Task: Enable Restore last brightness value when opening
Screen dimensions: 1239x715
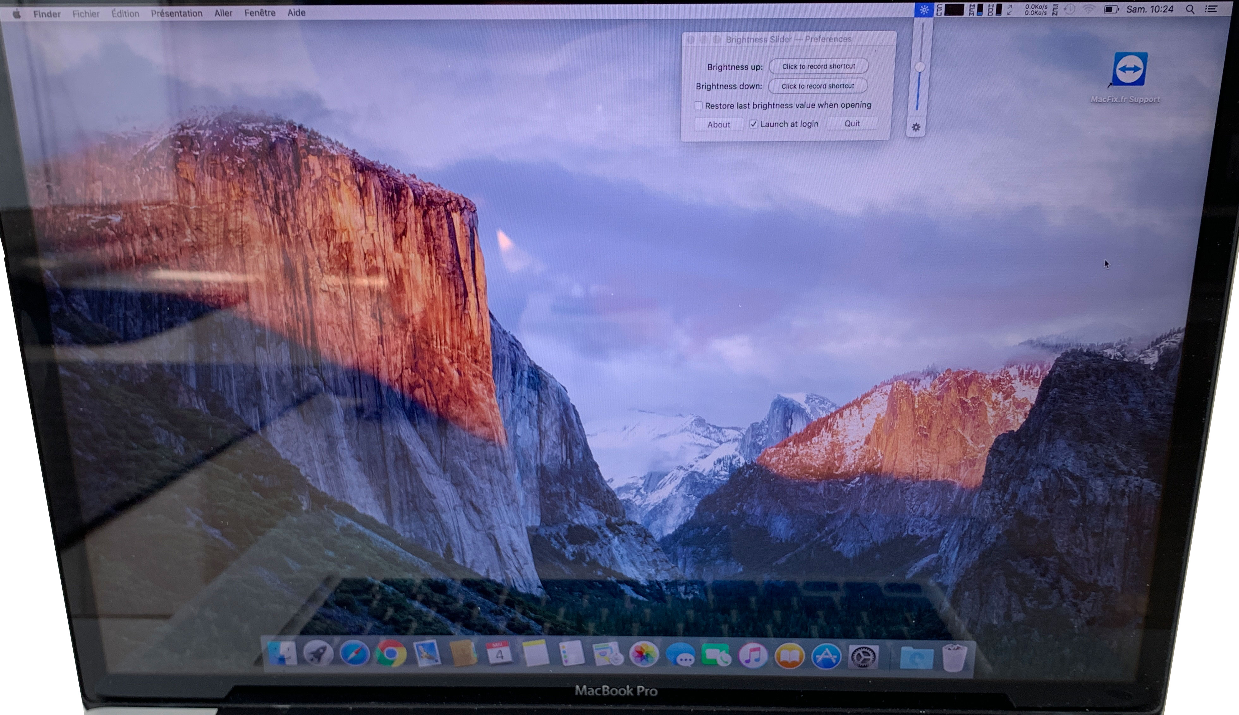Action: 698,105
